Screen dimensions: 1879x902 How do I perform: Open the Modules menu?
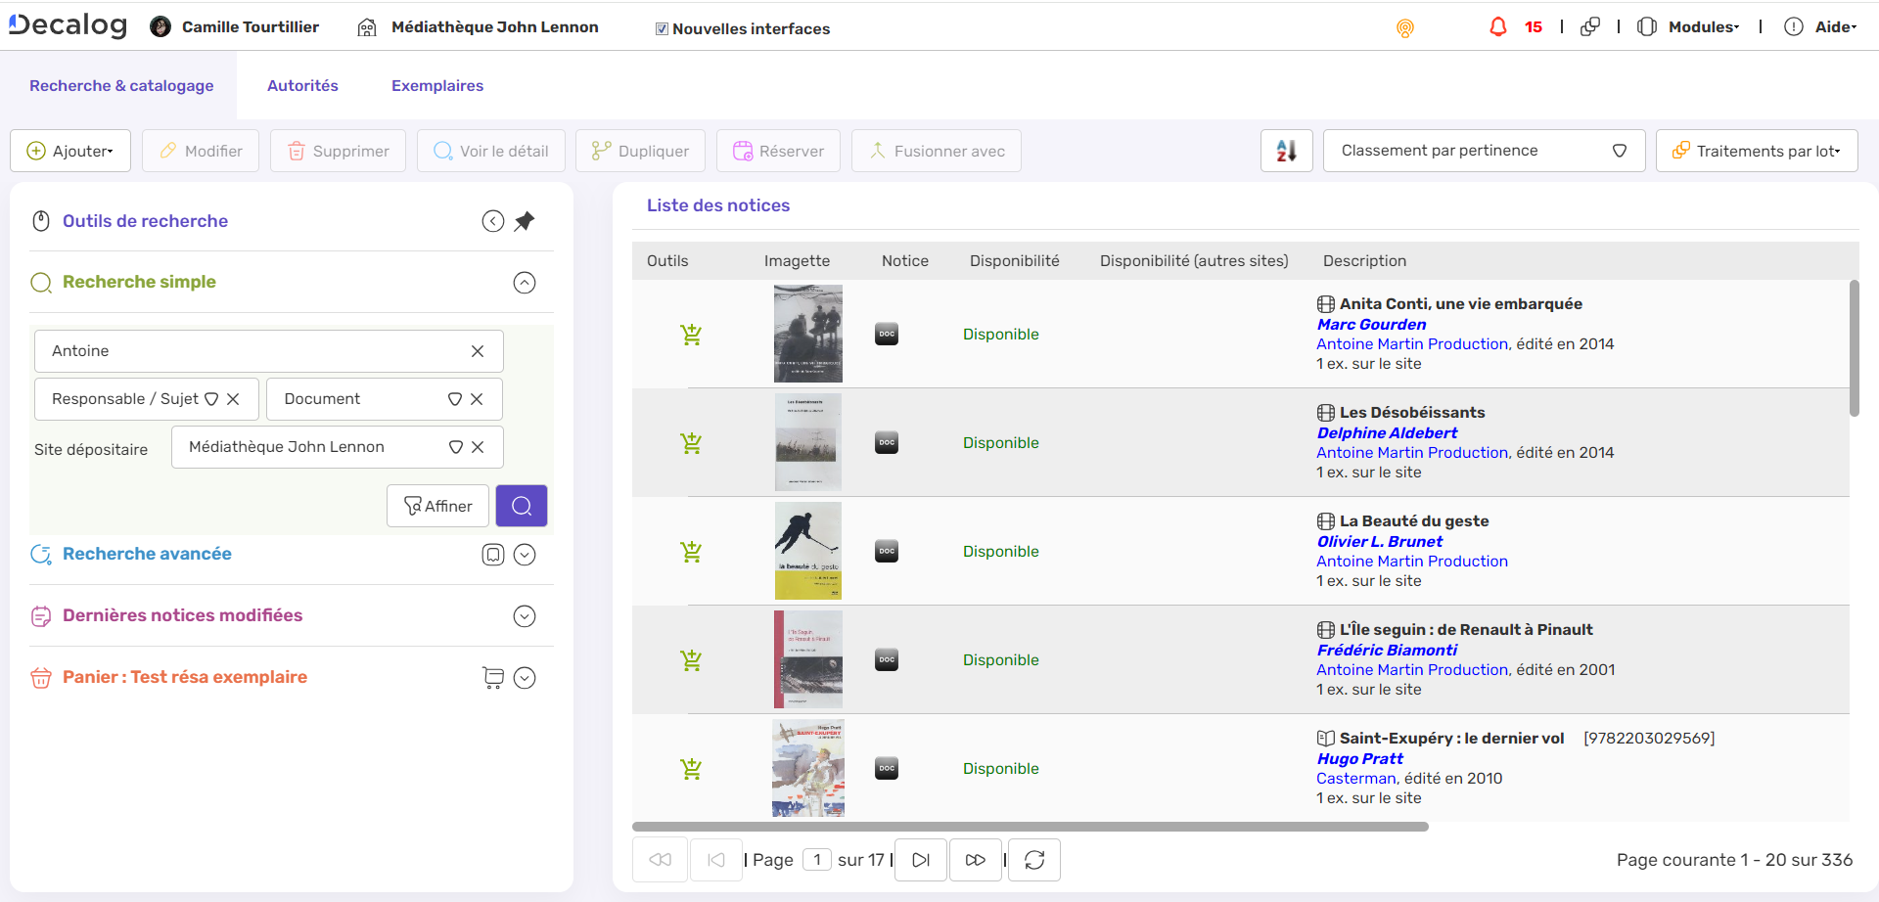(x=1703, y=27)
